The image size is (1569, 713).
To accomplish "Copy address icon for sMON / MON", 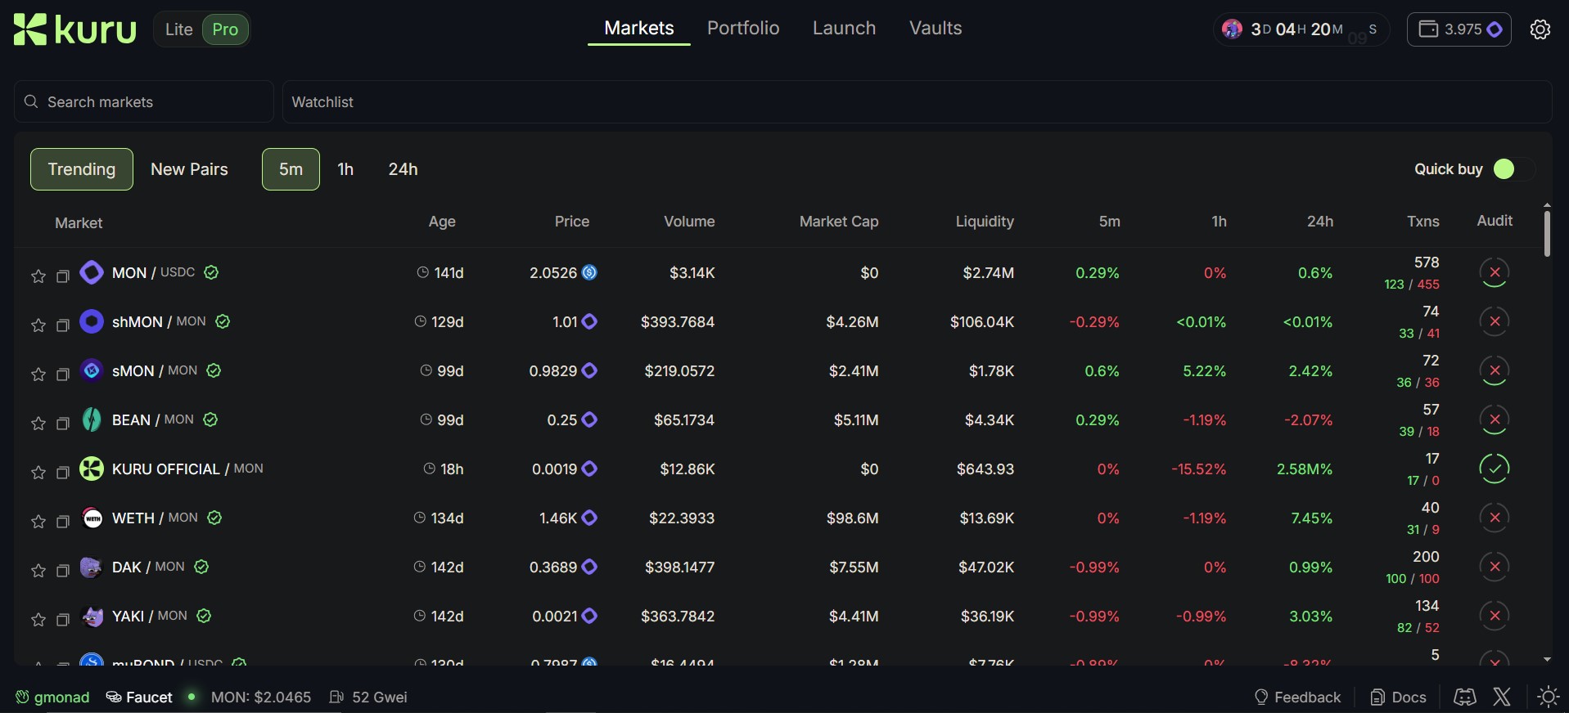I will tap(62, 374).
